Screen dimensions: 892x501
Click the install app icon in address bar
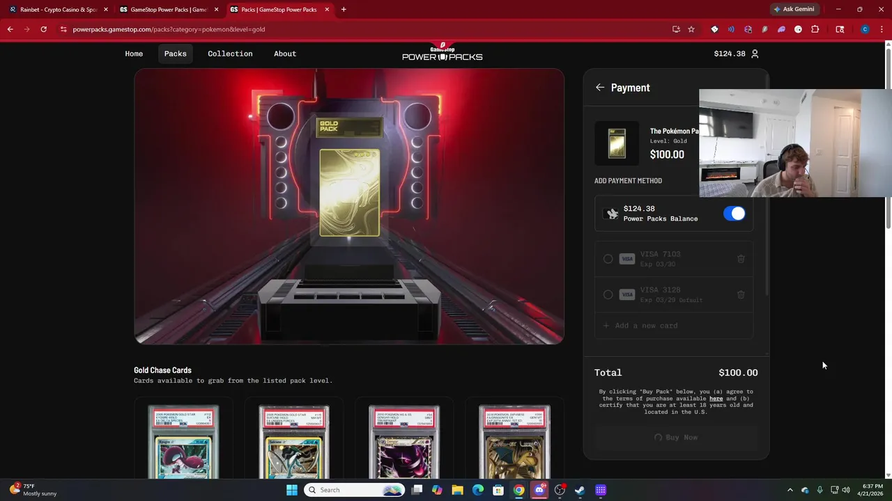[x=676, y=29]
